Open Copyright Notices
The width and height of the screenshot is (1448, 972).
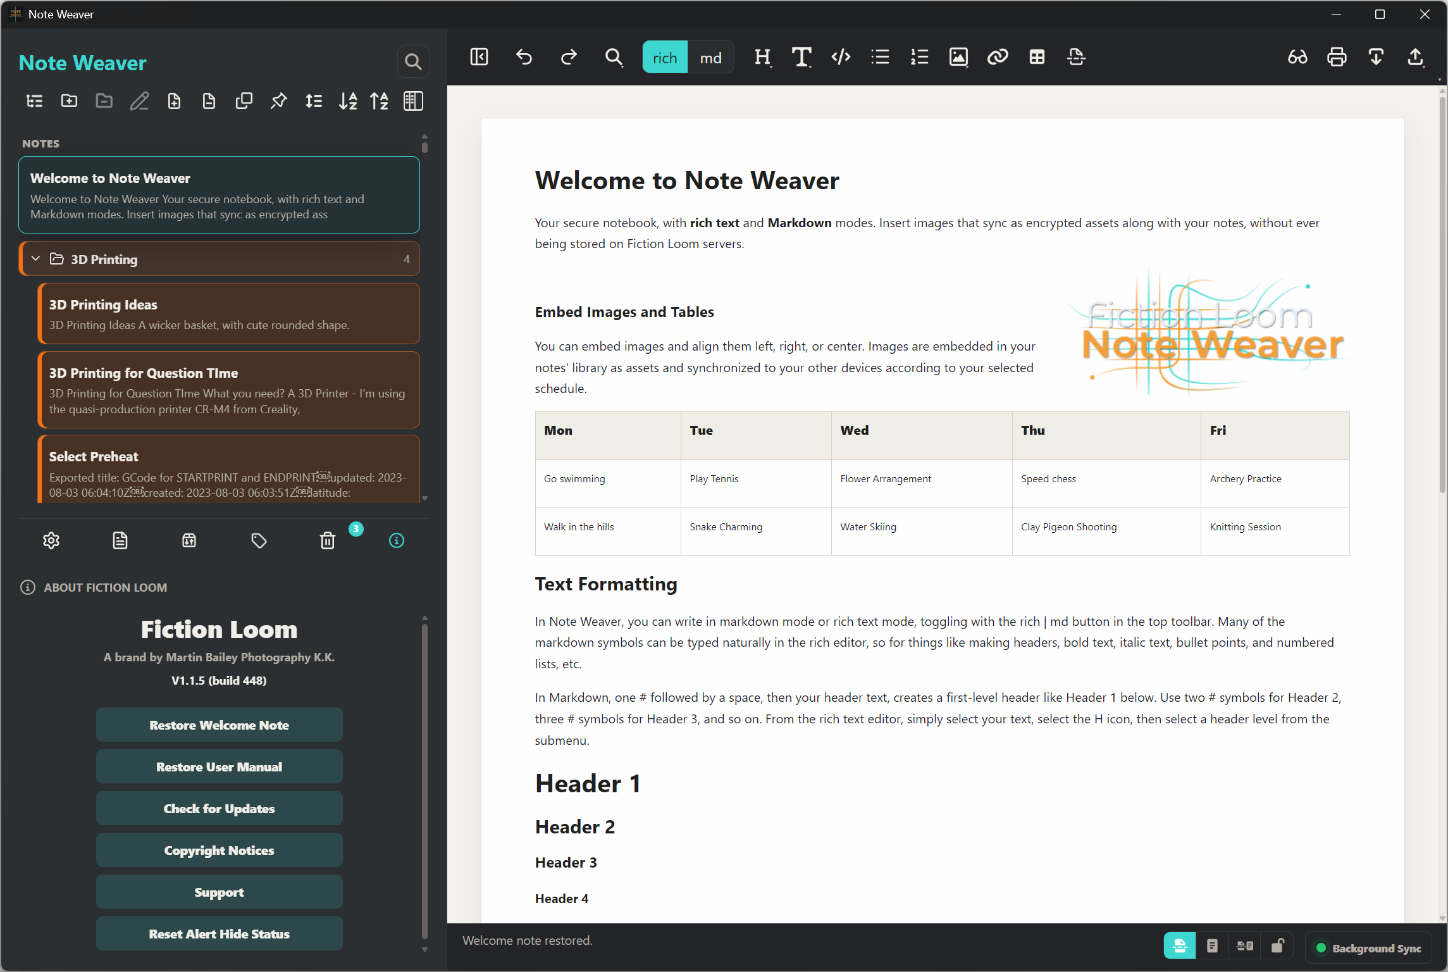pos(219,850)
